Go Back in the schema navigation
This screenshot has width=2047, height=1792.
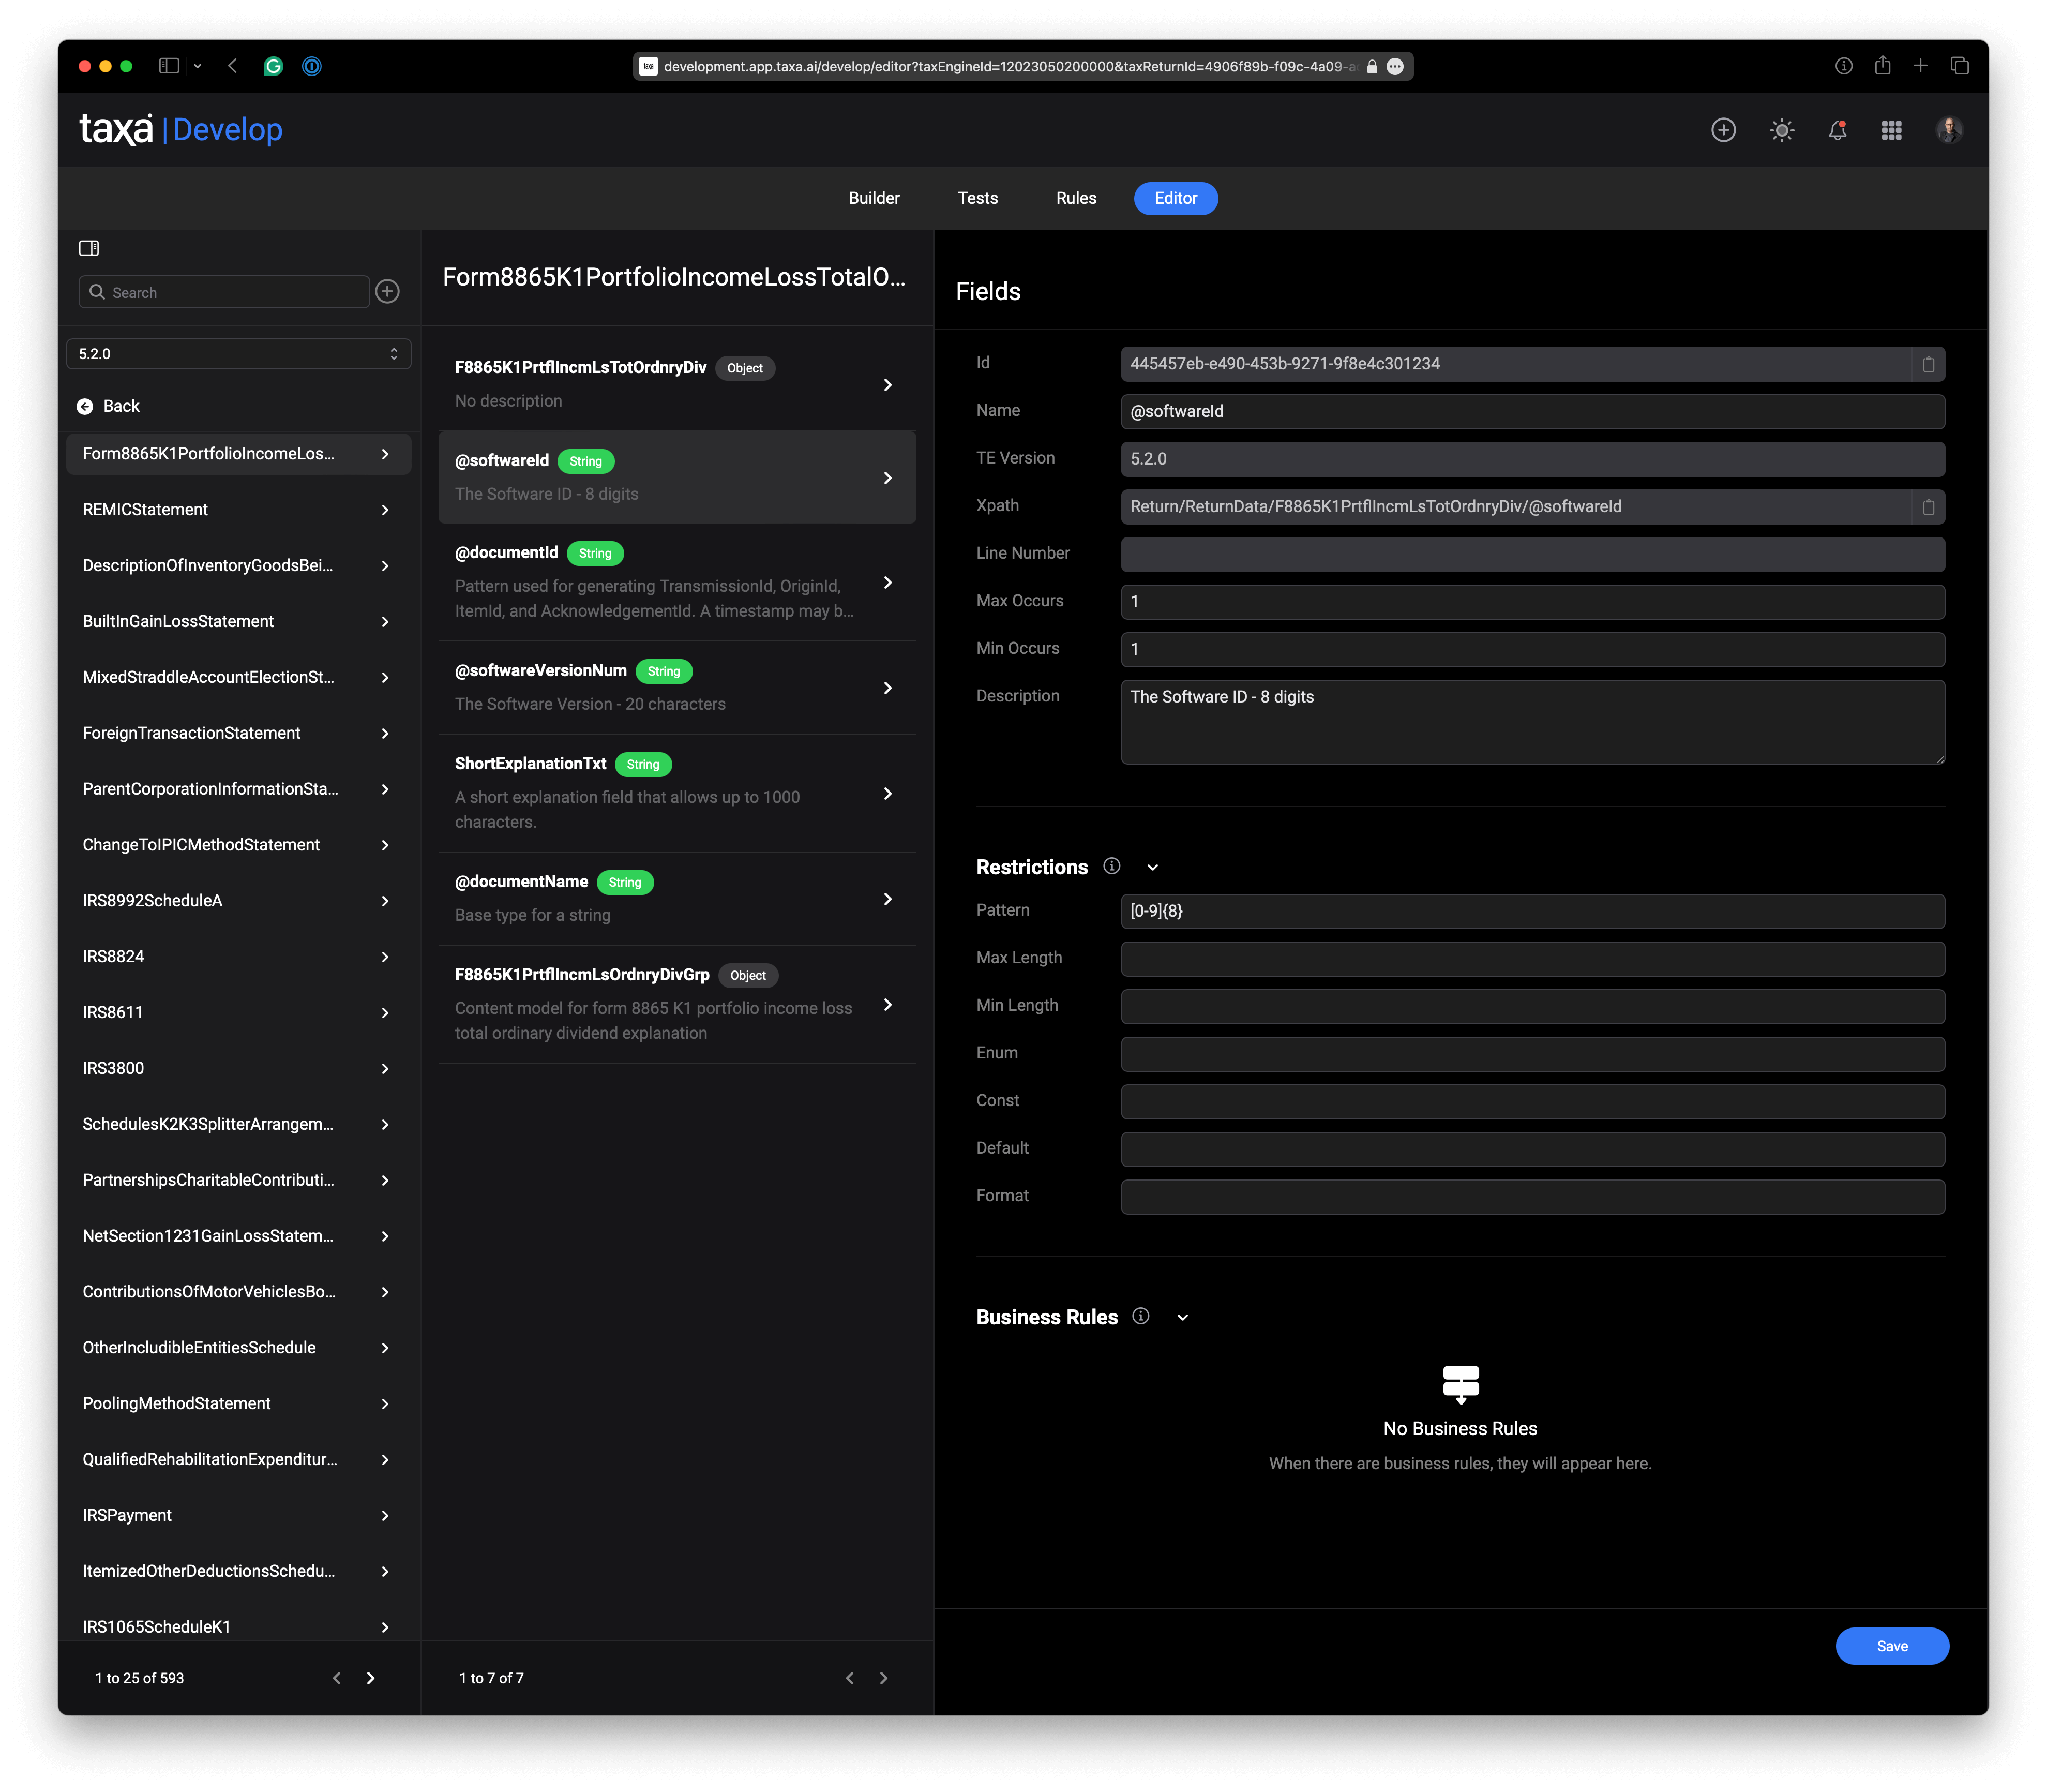pyautogui.click(x=110, y=406)
